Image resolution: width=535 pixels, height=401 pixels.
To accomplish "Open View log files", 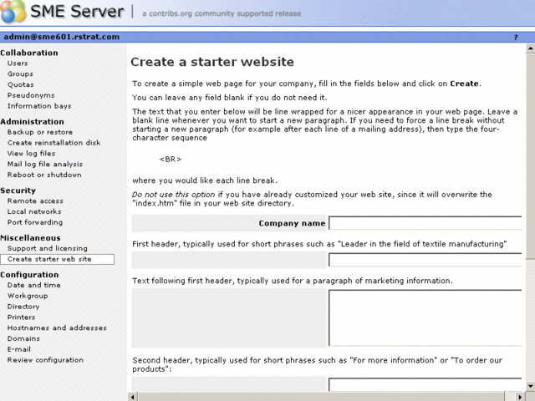I will point(32,154).
